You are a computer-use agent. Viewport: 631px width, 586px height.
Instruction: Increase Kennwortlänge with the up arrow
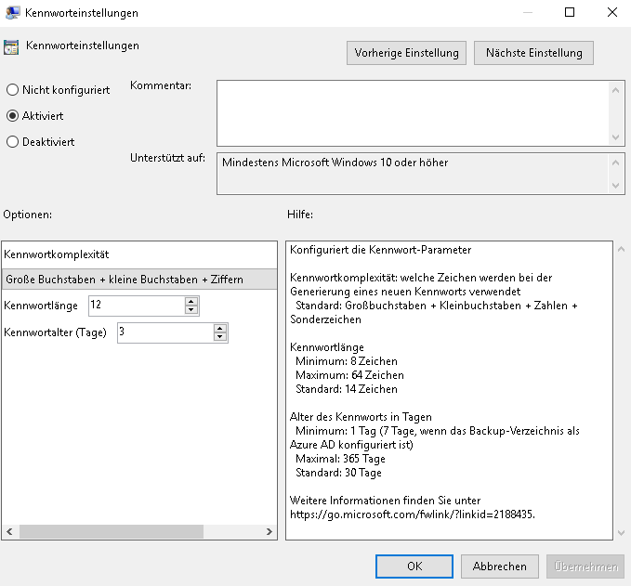pos(191,302)
